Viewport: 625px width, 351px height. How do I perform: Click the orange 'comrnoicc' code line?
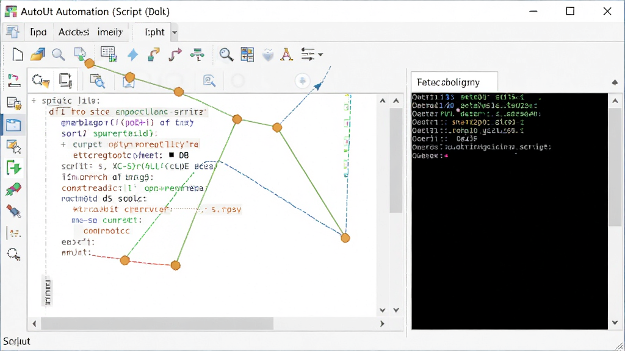[106, 231]
